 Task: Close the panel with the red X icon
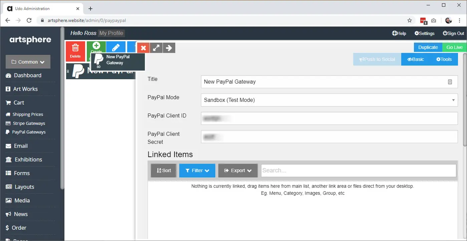(143, 48)
